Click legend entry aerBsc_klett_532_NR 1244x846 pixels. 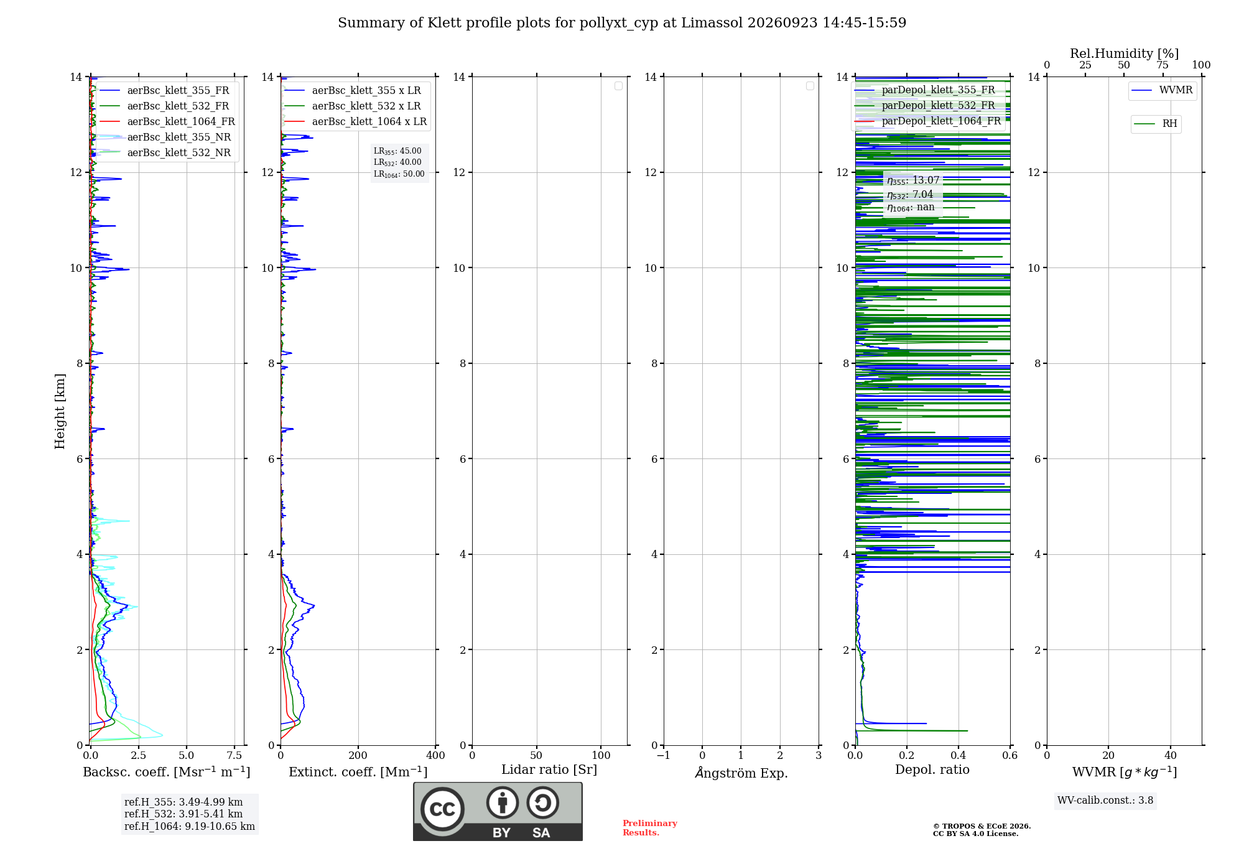pos(166,153)
